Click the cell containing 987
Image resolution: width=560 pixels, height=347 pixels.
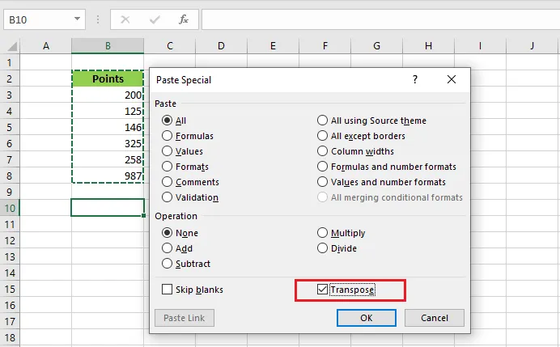(108, 176)
